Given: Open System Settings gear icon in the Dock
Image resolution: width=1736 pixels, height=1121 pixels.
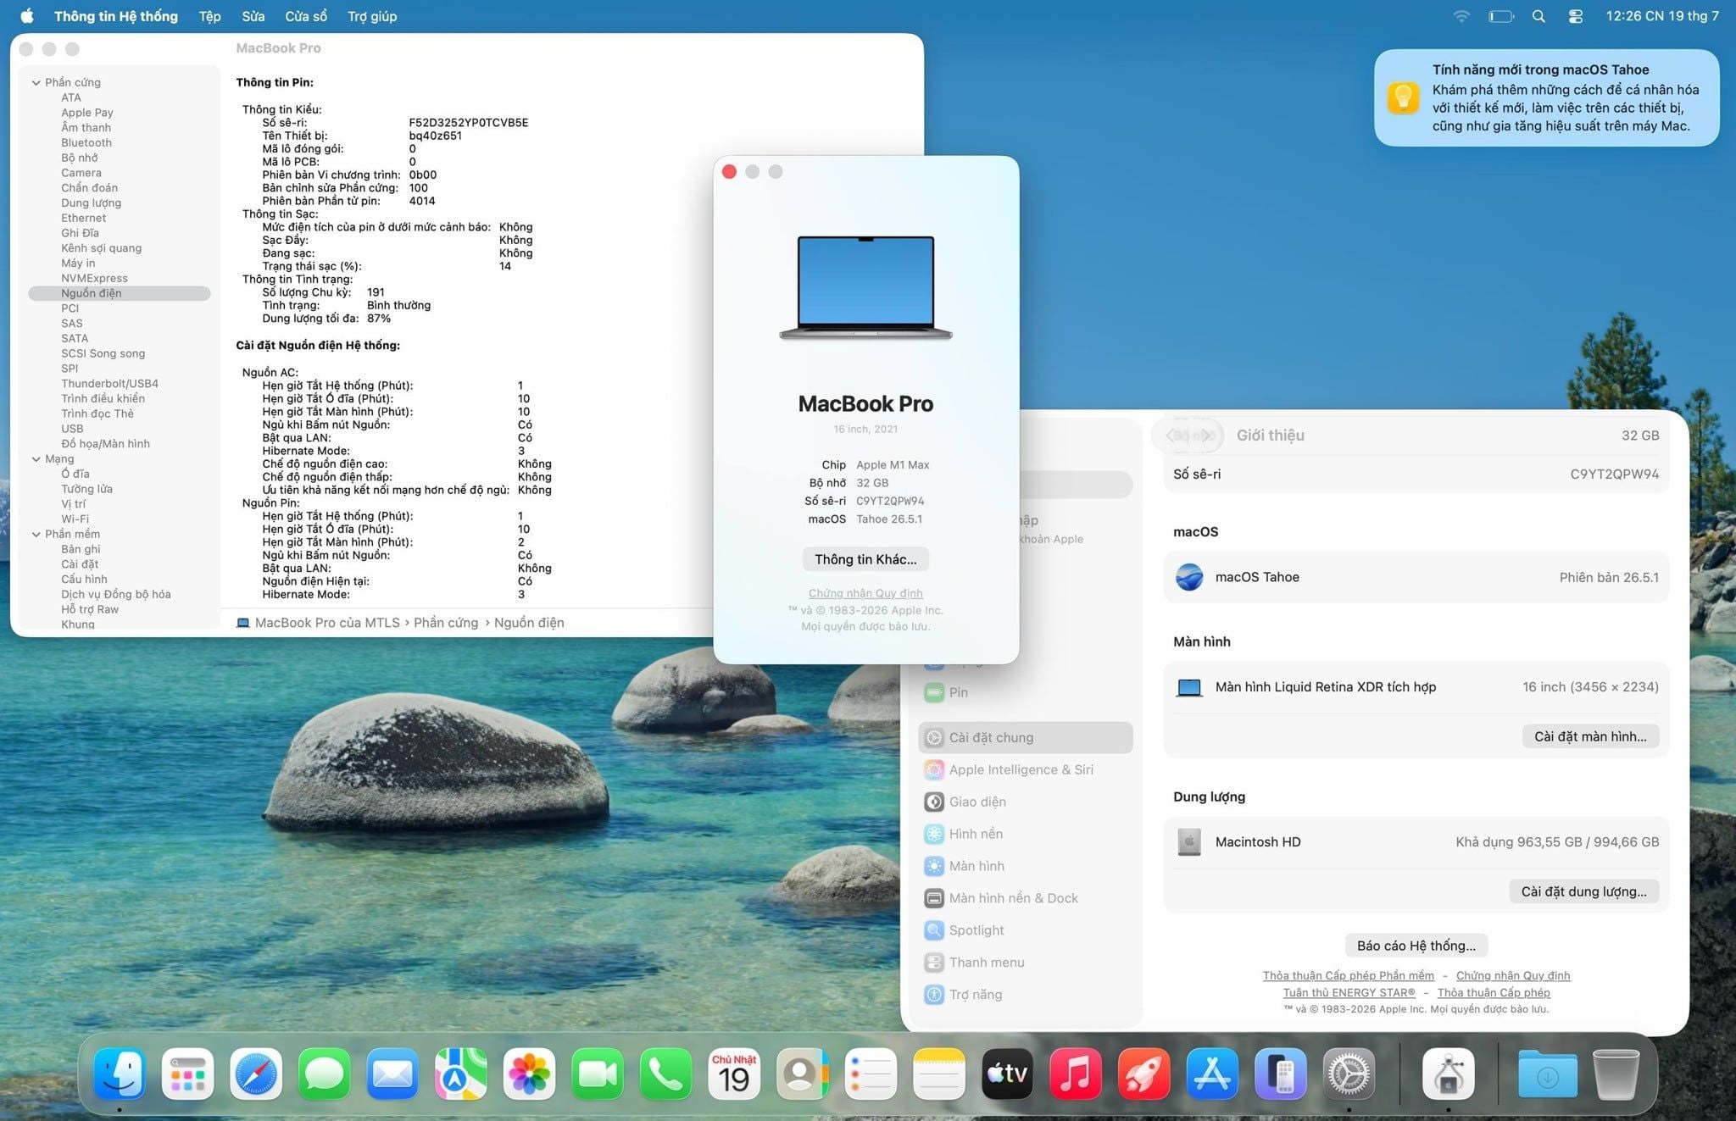Looking at the screenshot, I should 1349,1074.
